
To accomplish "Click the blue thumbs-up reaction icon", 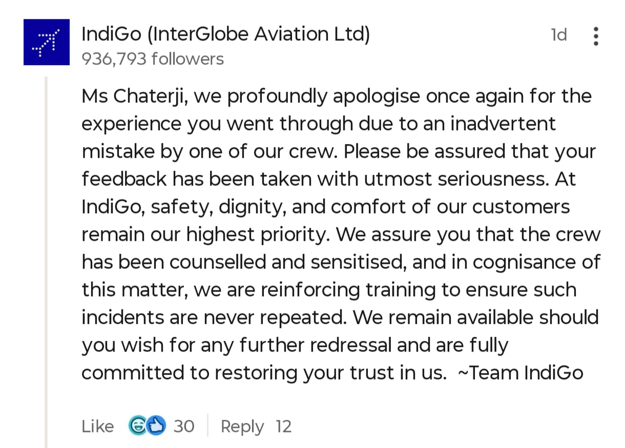I will (157, 425).
